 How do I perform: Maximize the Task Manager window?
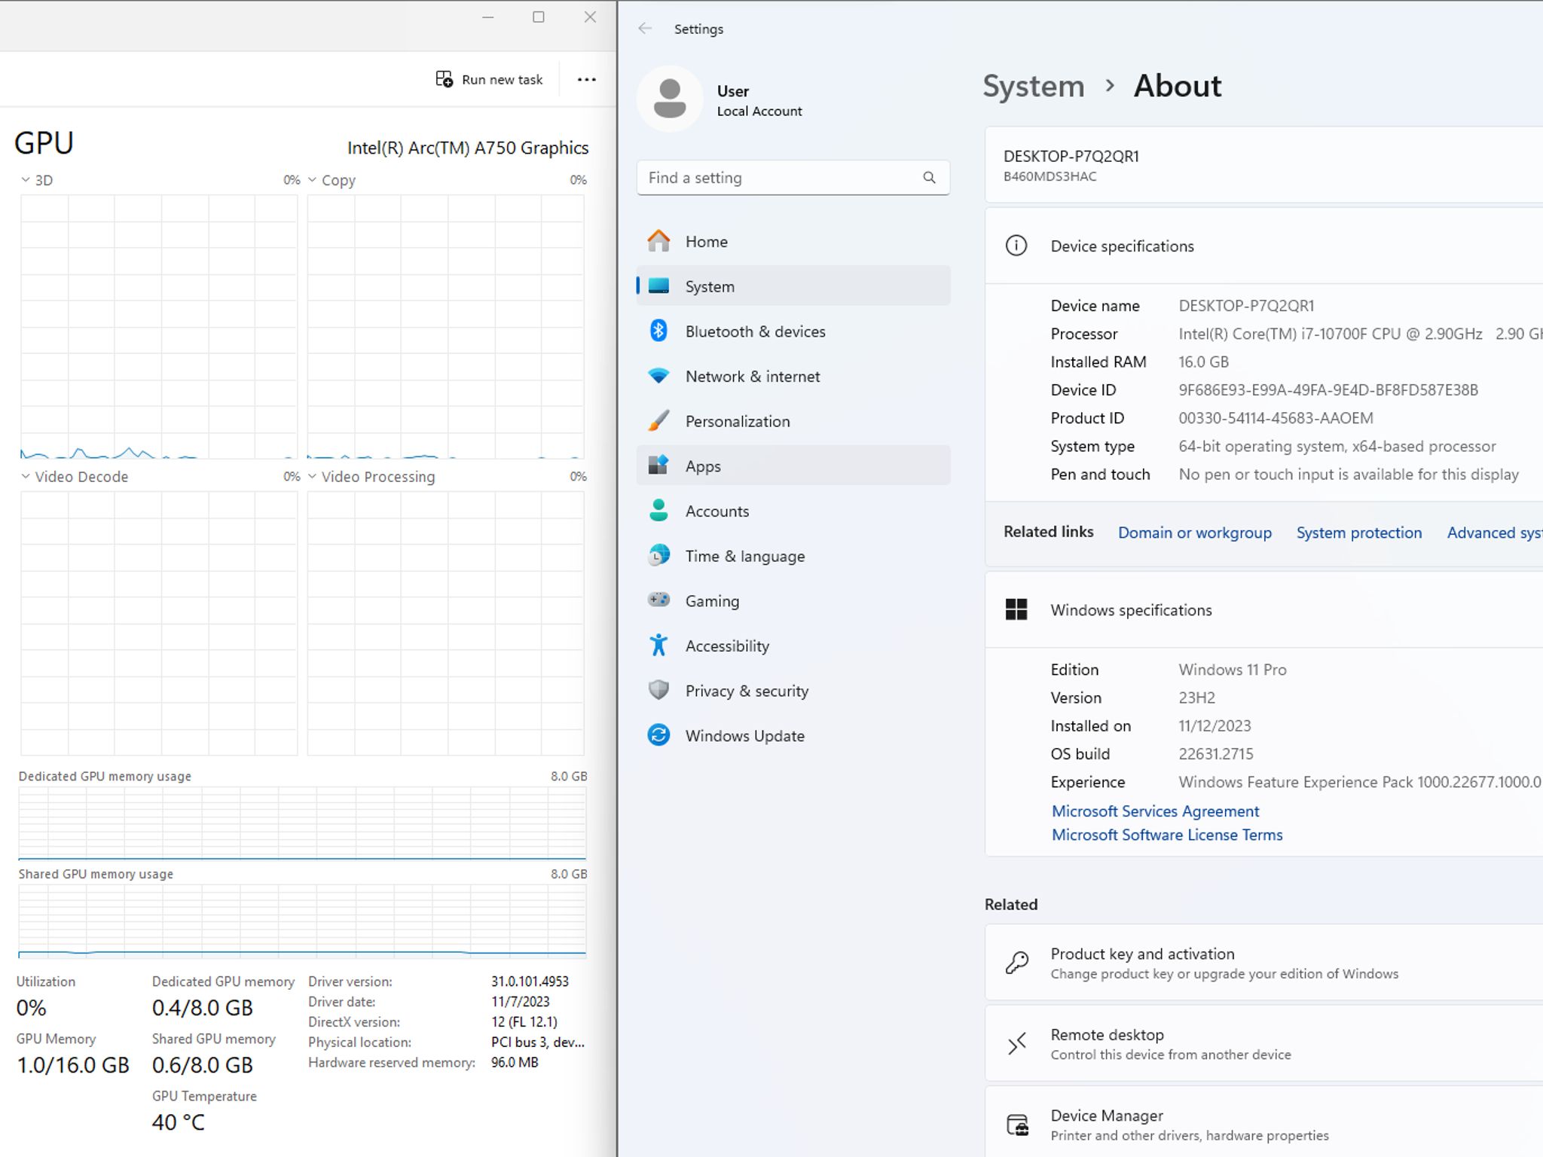[x=538, y=17]
